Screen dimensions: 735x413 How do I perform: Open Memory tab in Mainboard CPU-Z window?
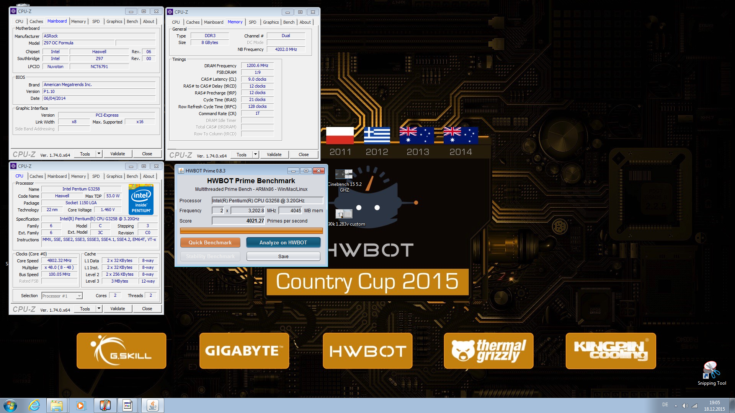tap(78, 21)
